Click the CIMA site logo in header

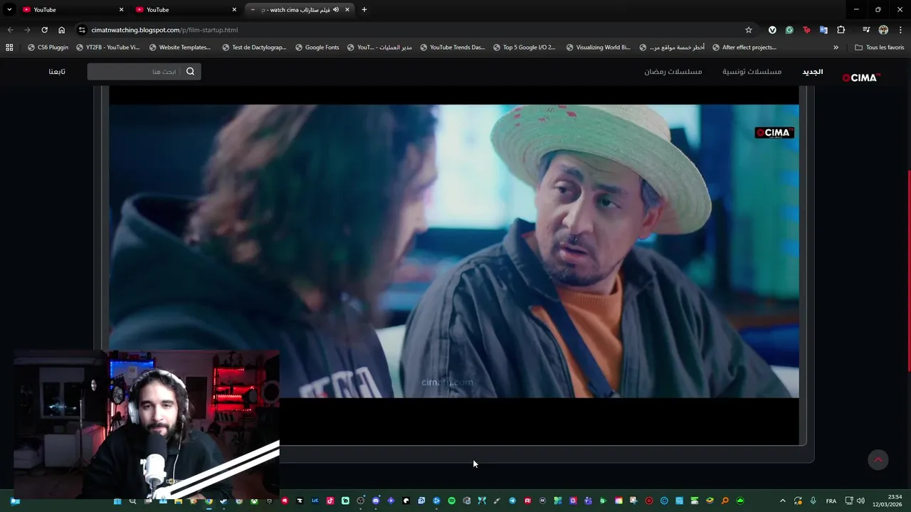point(861,78)
